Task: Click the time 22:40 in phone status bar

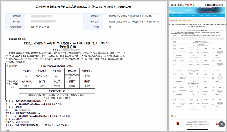Action: (174, 5)
